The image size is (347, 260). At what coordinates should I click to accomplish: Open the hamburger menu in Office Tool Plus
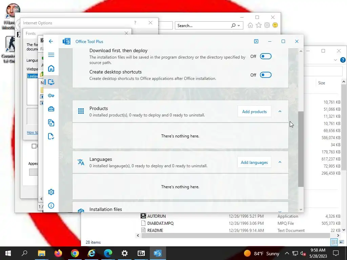pyautogui.click(x=51, y=55)
